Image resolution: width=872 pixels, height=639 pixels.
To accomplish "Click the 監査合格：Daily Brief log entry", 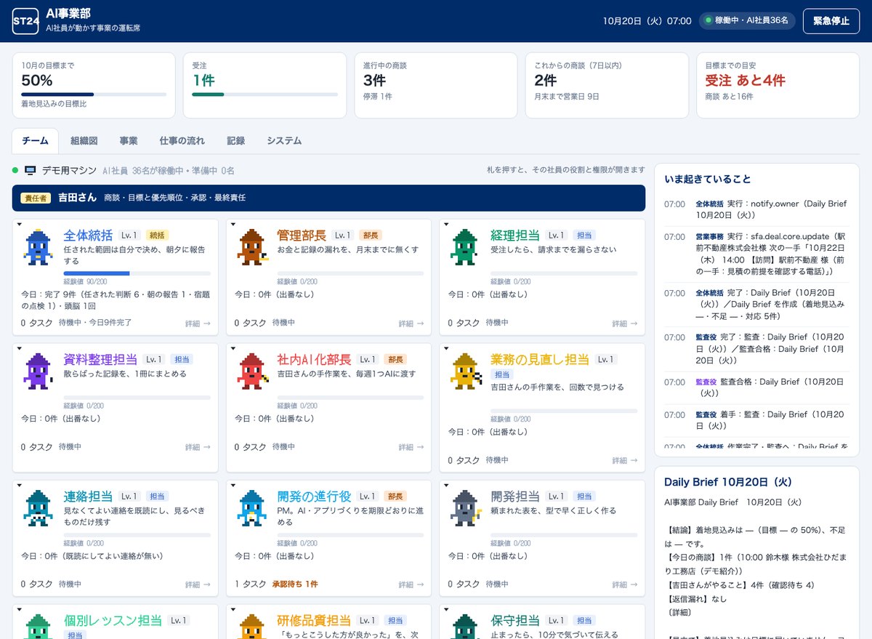I will pos(756,387).
